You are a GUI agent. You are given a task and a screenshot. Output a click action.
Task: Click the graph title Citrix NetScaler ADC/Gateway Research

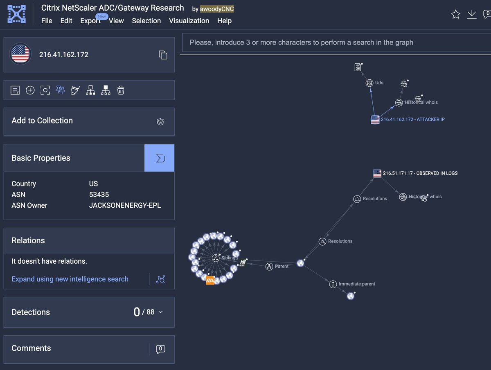113,8
